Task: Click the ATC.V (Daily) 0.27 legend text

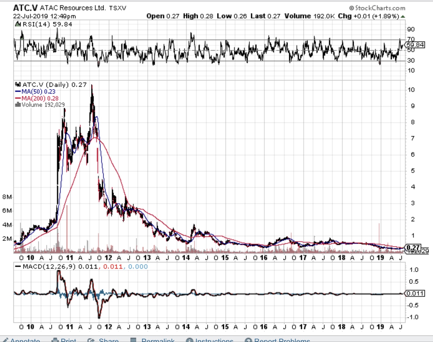Action: 55,85
